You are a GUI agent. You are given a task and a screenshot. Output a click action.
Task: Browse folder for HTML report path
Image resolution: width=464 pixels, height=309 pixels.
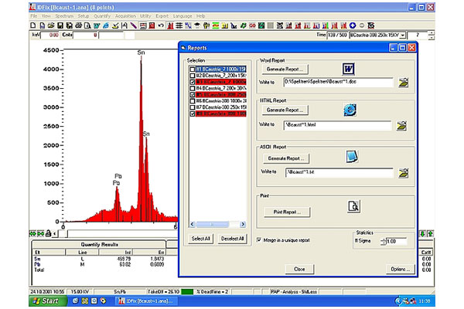coord(402,125)
